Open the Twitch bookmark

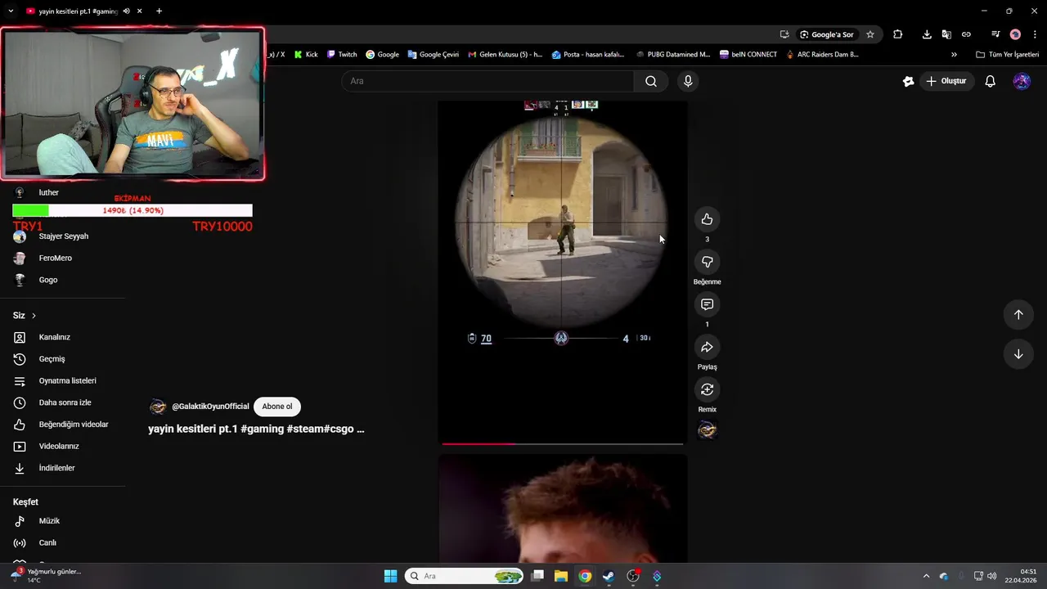point(342,55)
